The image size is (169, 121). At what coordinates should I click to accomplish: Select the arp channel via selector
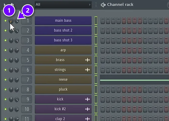click(x=96, y=50)
